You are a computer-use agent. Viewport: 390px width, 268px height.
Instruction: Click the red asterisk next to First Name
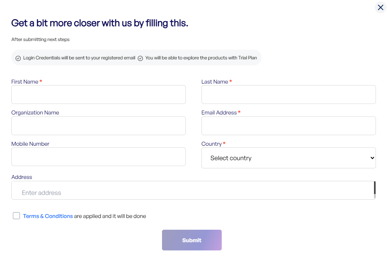tap(40, 81)
